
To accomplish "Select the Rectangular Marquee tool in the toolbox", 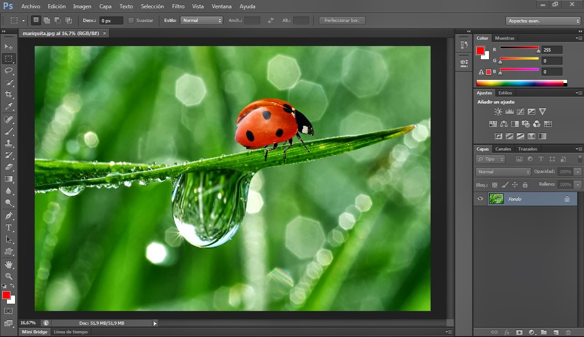I will click(9, 59).
